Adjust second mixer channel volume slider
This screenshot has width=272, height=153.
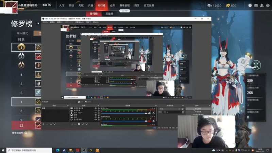click(x=124, y=121)
